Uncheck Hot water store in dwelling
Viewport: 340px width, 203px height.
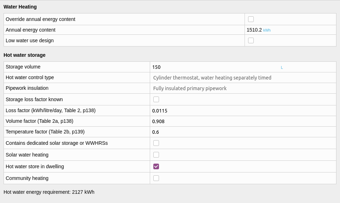coord(156,166)
